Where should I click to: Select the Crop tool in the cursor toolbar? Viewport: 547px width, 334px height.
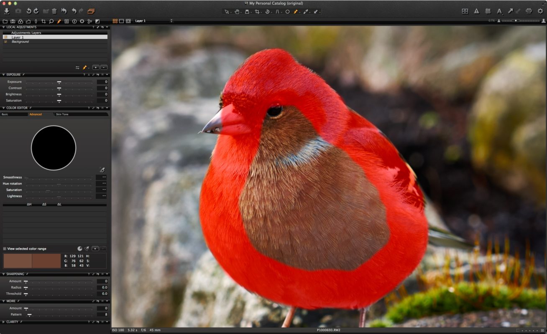click(x=258, y=12)
